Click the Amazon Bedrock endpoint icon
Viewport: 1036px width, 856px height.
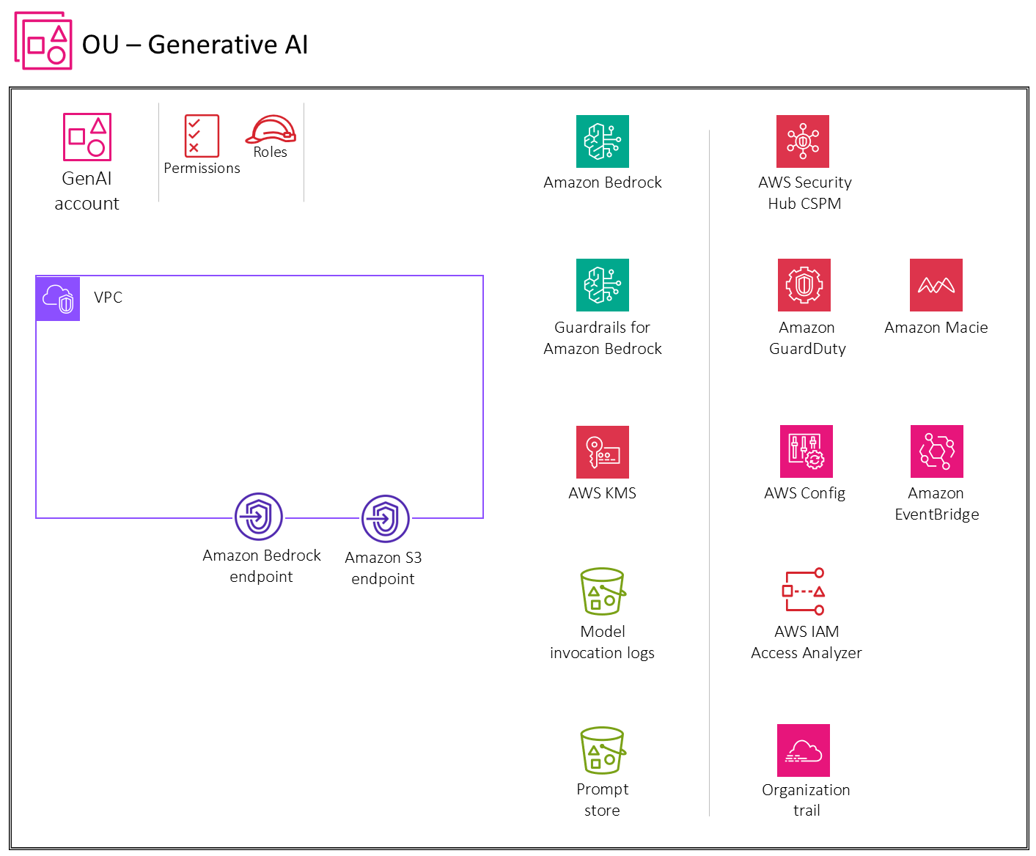259,517
